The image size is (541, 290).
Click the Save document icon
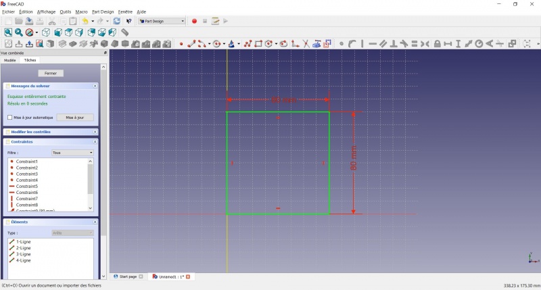tap(29, 21)
